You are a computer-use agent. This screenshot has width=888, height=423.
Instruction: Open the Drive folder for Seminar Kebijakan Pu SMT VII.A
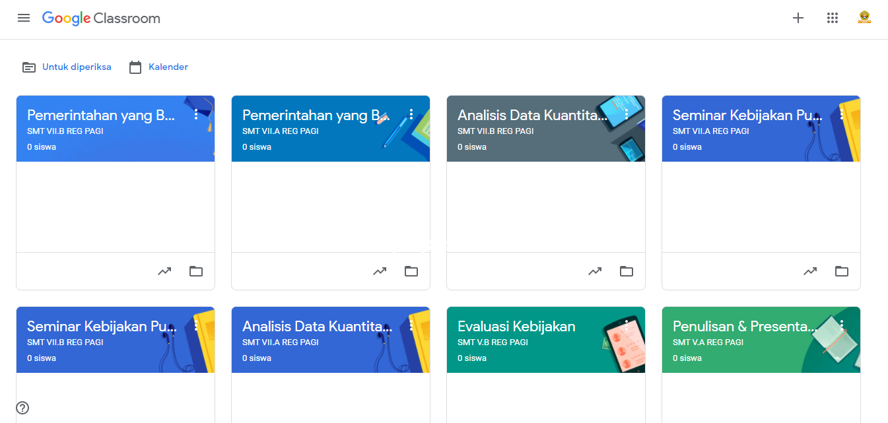point(842,271)
